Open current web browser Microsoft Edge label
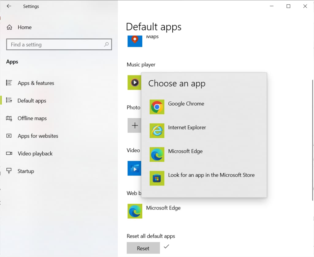The width and height of the screenshot is (314, 257). click(163, 208)
